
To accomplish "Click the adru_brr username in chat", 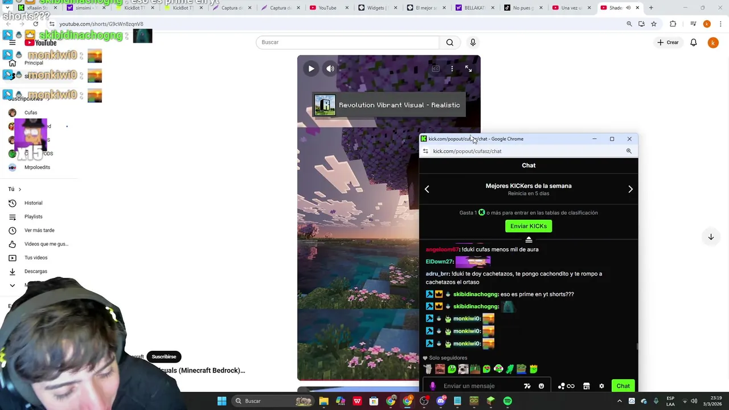I will tap(437, 274).
